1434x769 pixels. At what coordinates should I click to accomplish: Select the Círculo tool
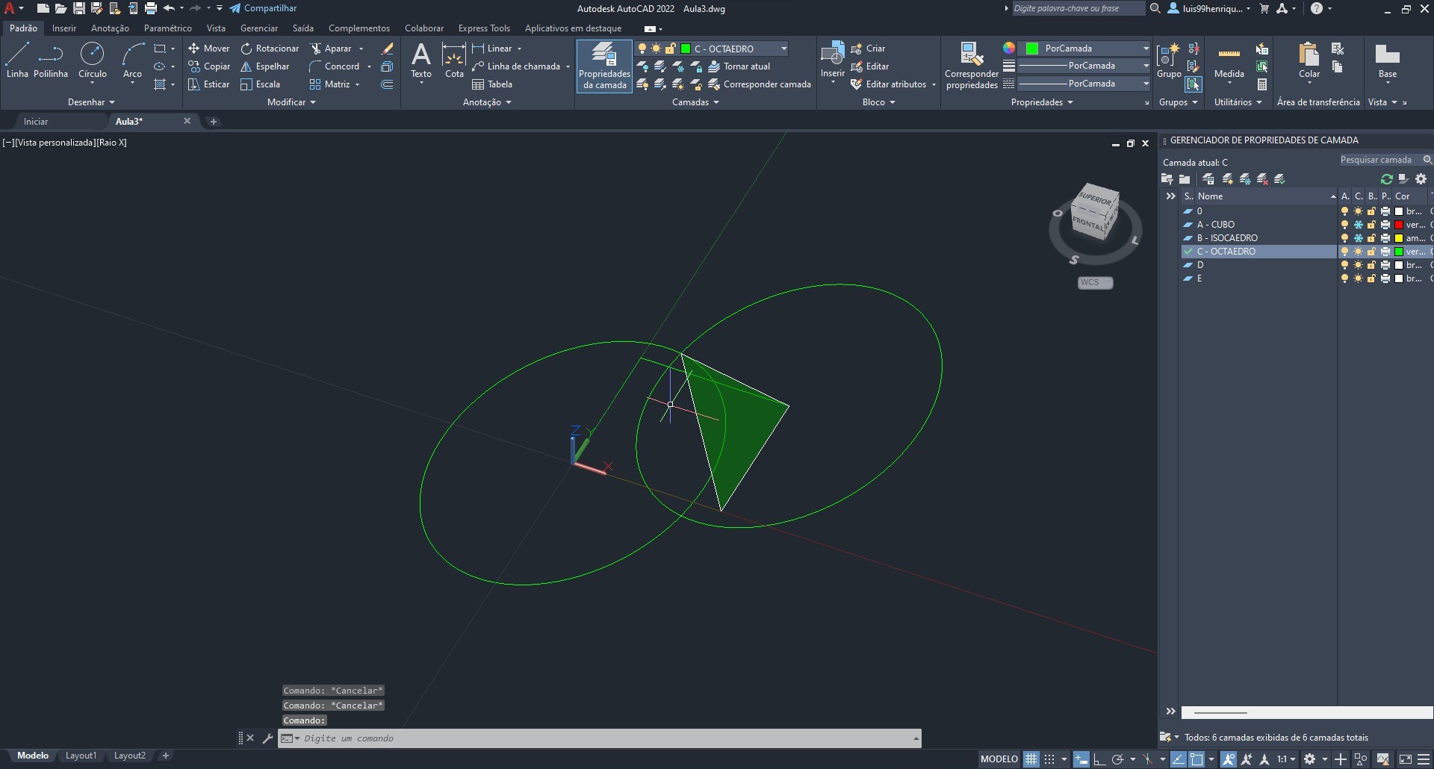[93, 60]
